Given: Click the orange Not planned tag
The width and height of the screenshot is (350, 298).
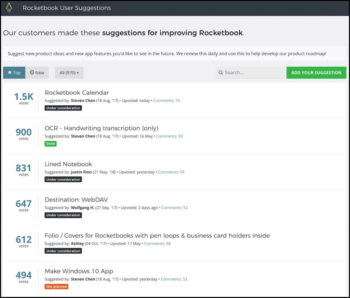Looking at the screenshot, I should [x=56, y=286].
